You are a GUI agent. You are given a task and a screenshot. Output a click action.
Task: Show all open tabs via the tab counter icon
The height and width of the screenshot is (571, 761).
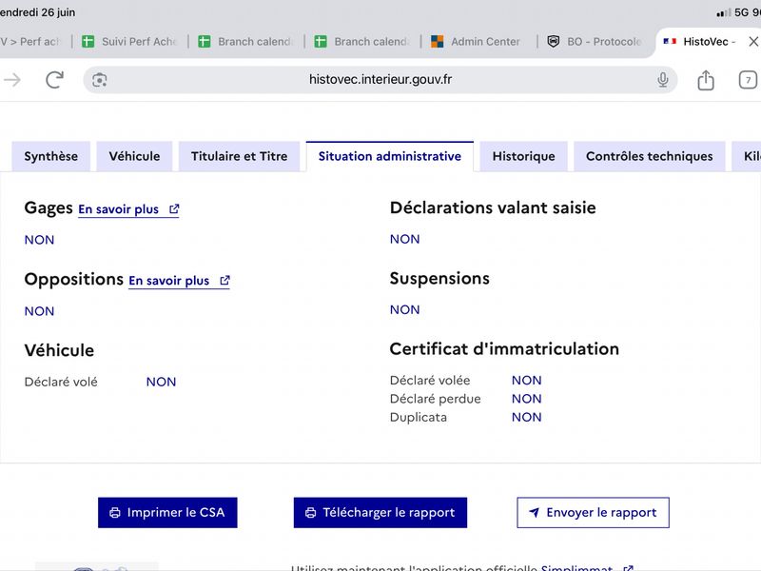748,80
